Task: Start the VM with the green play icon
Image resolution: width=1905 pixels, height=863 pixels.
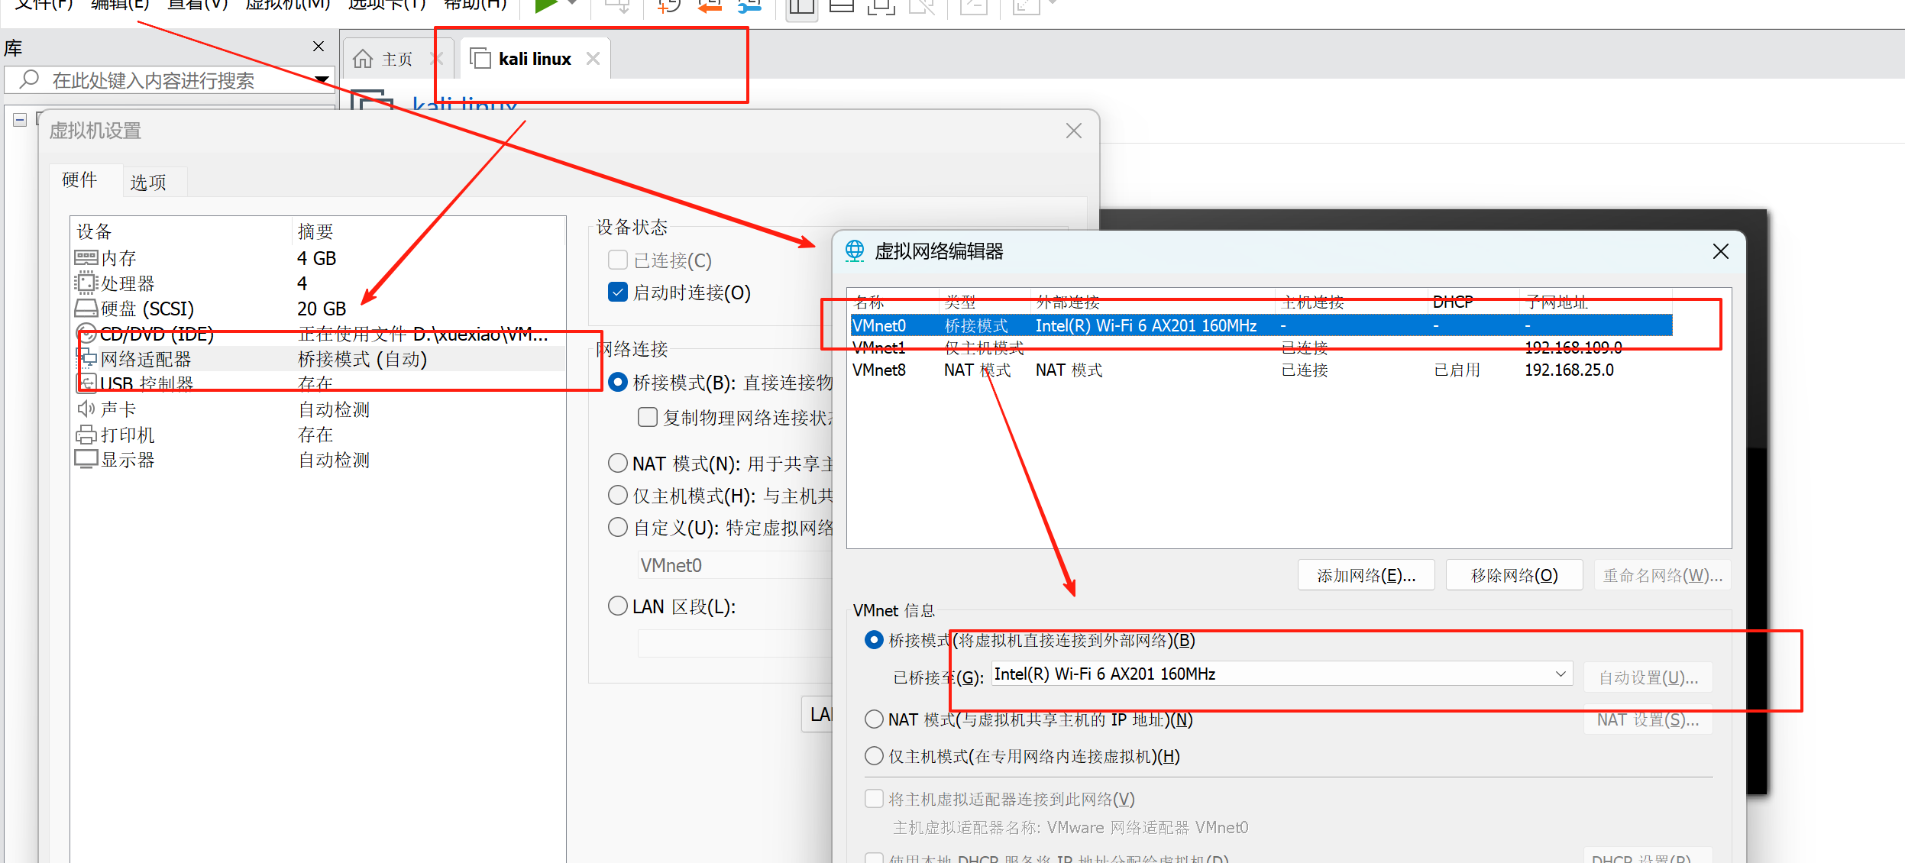Action: pyautogui.click(x=545, y=6)
